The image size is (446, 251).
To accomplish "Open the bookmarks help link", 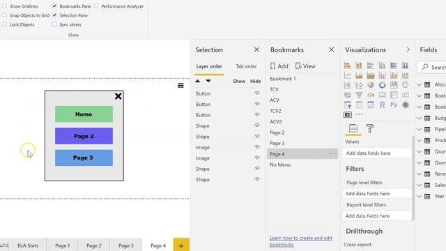I will coord(301,241).
